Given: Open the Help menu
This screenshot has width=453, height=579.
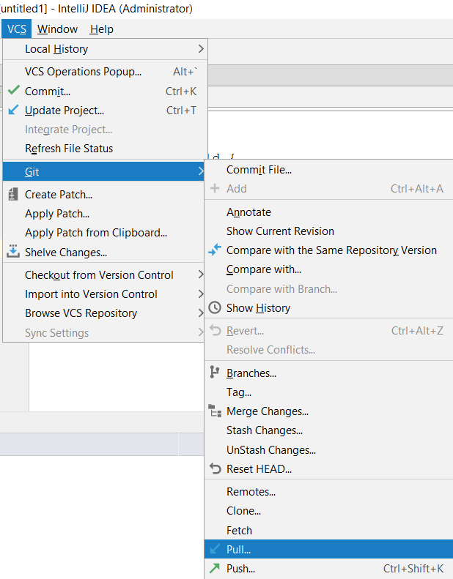Looking at the screenshot, I should pyautogui.click(x=101, y=29).
